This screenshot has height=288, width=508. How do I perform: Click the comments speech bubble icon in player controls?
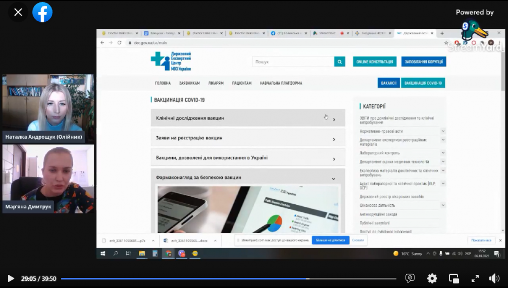point(409,278)
